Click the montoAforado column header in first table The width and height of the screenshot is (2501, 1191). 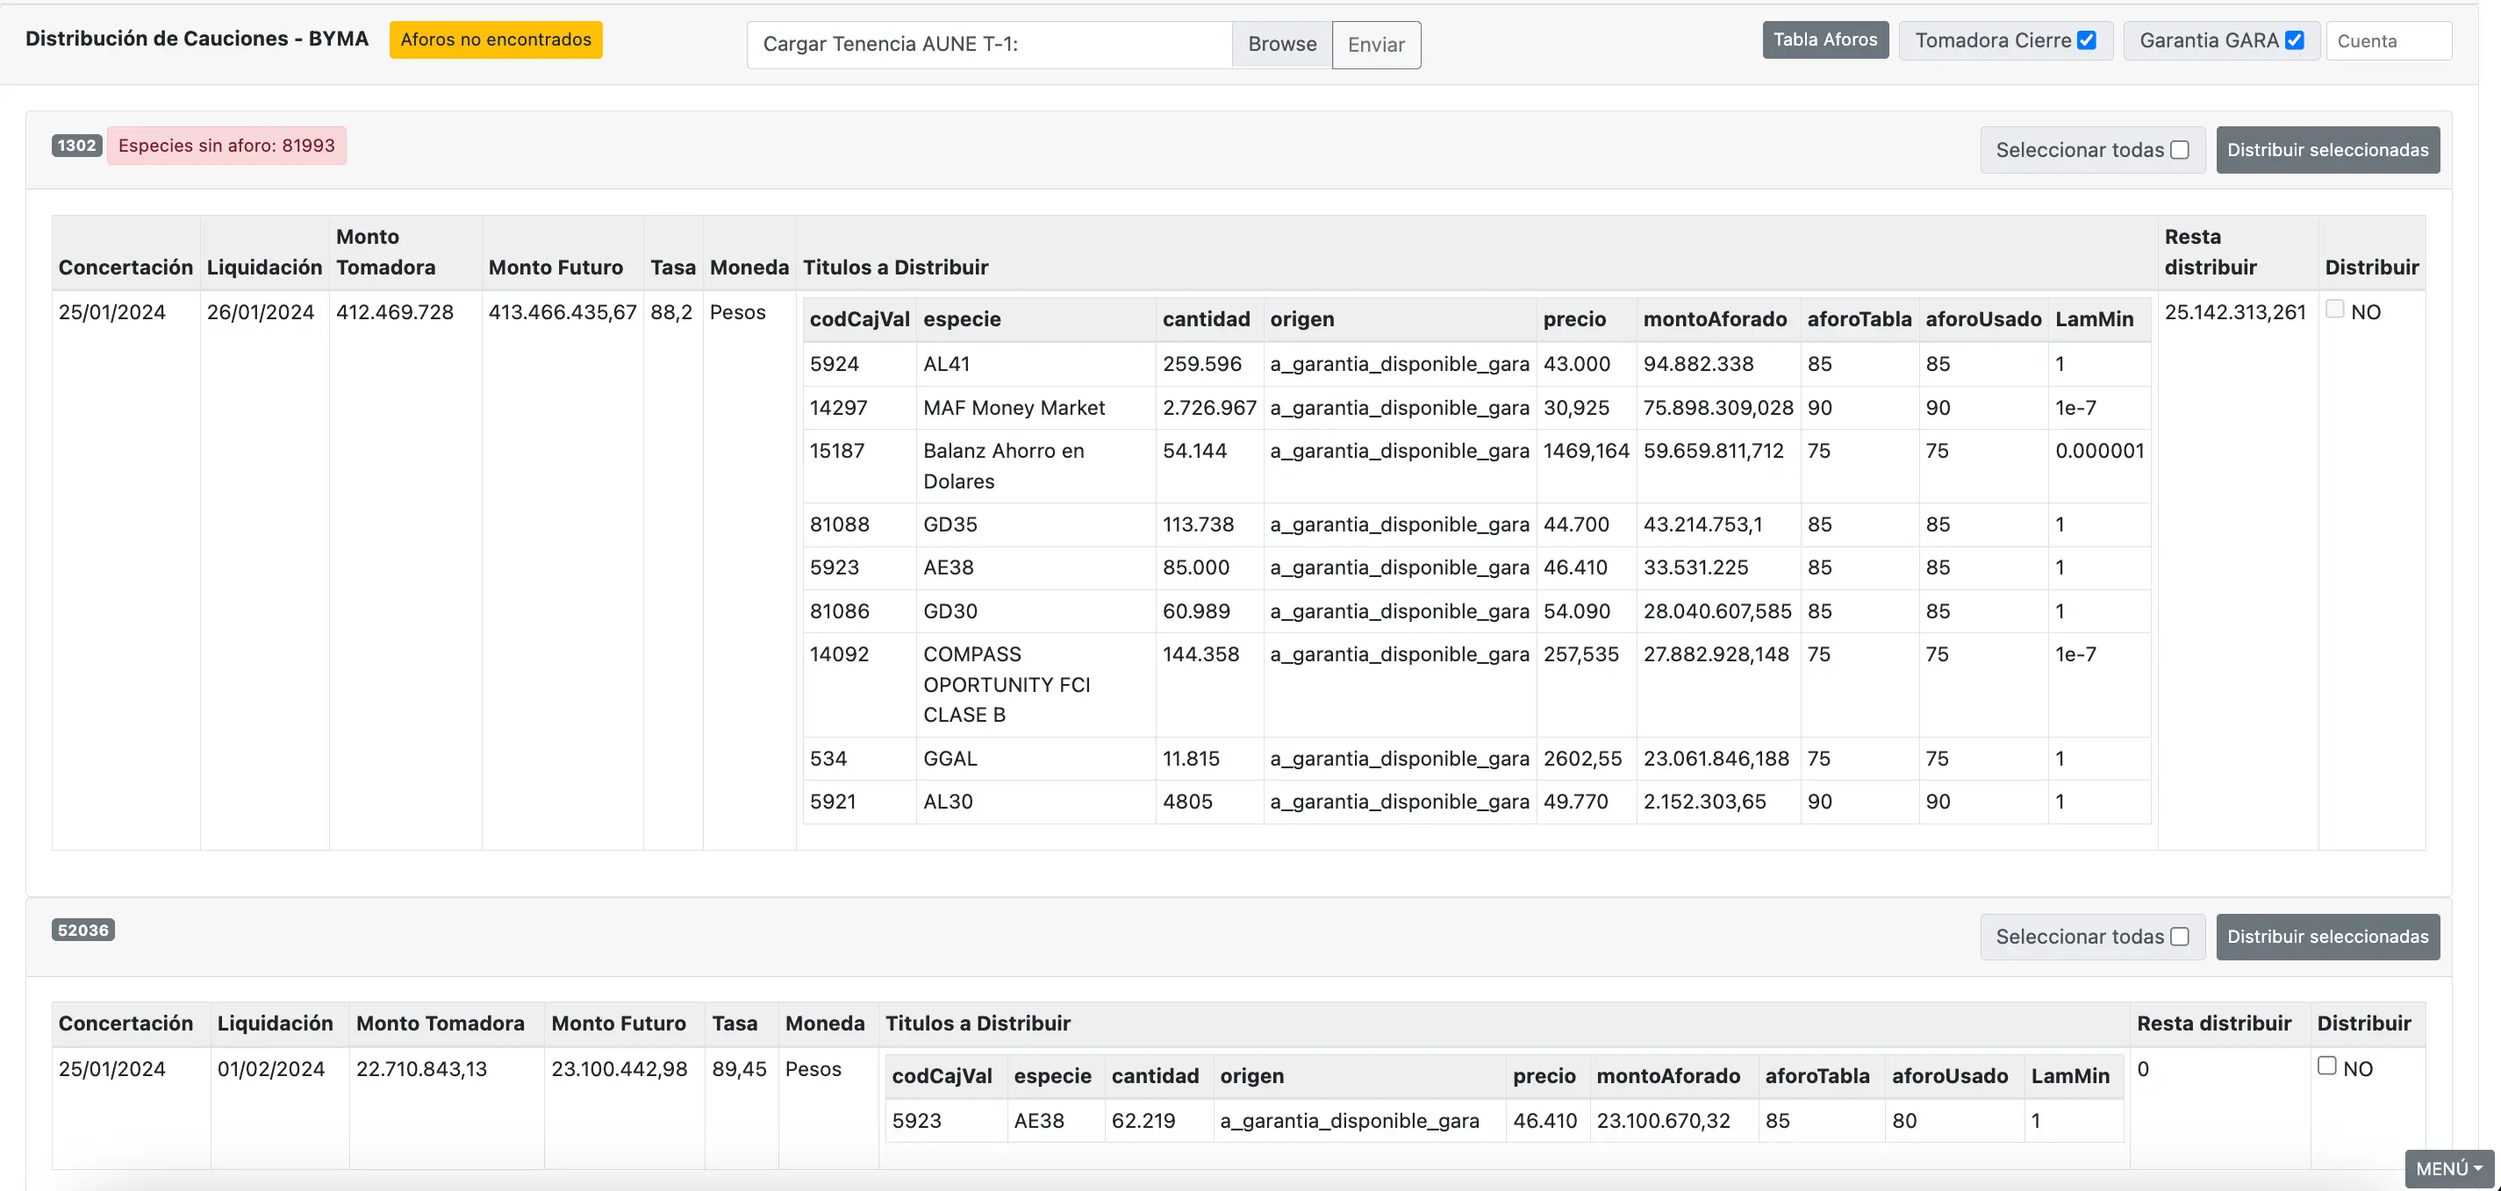[x=1715, y=319]
